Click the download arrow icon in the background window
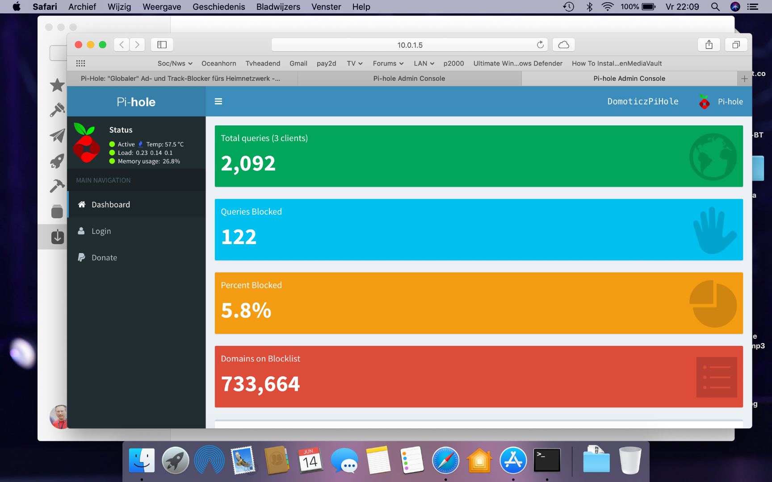 click(x=57, y=237)
